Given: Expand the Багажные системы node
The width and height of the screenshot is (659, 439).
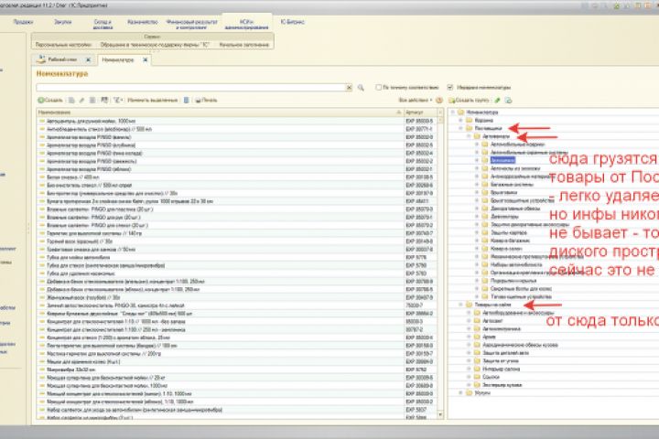Looking at the screenshot, I should (x=477, y=185).
